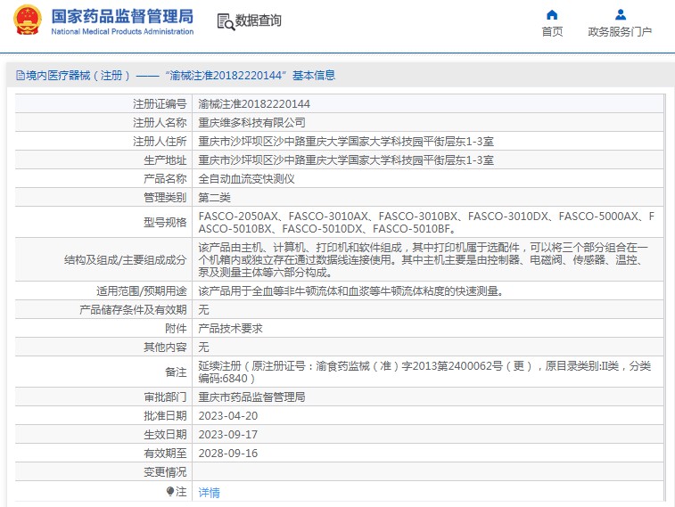Click approval department 重庆市药品监督管理局
The height and width of the screenshot is (507, 675).
coord(251,397)
